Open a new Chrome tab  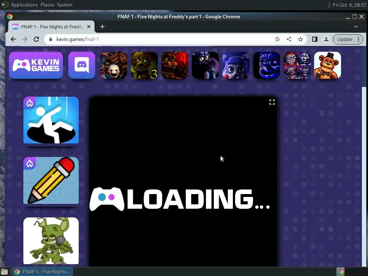(x=102, y=27)
